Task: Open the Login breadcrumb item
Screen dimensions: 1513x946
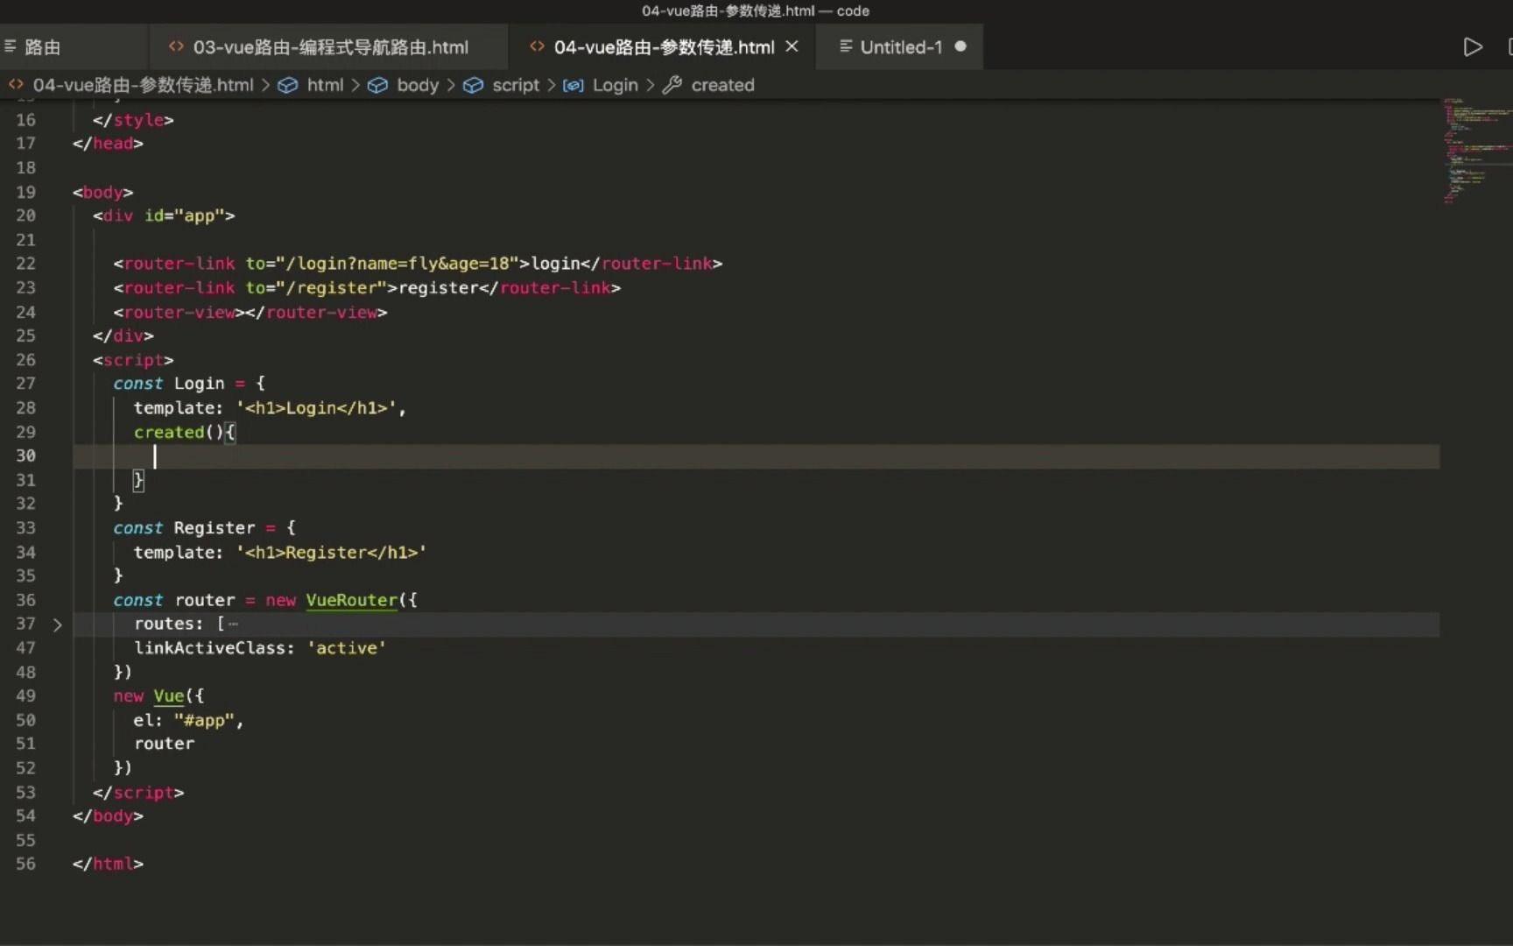Action: tap(615, 85)
